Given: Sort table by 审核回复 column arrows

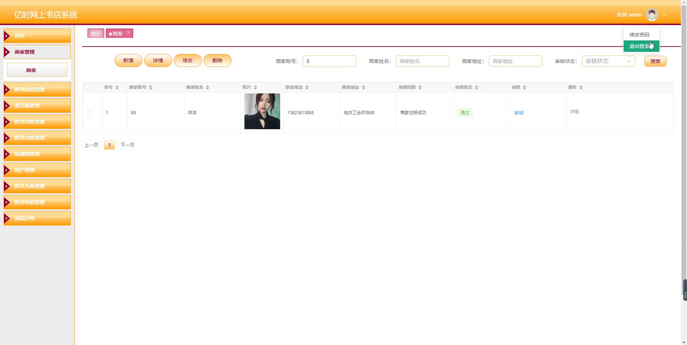Looking at the screenshot, I should coord(420,87).
